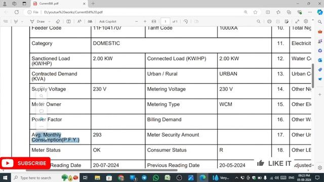Select the CurrentBill.pdf tab
This screenshot has height=182, width=324.
pos(60,4)
